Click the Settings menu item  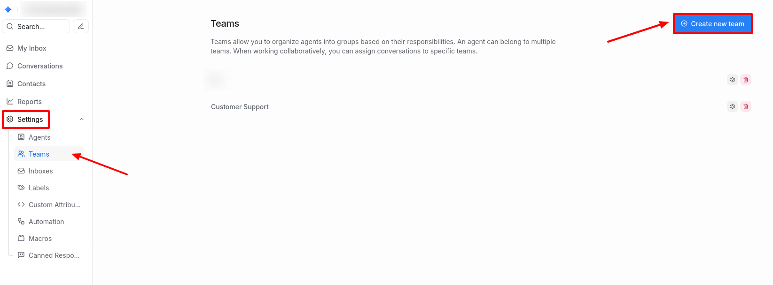tap(30, 120)
